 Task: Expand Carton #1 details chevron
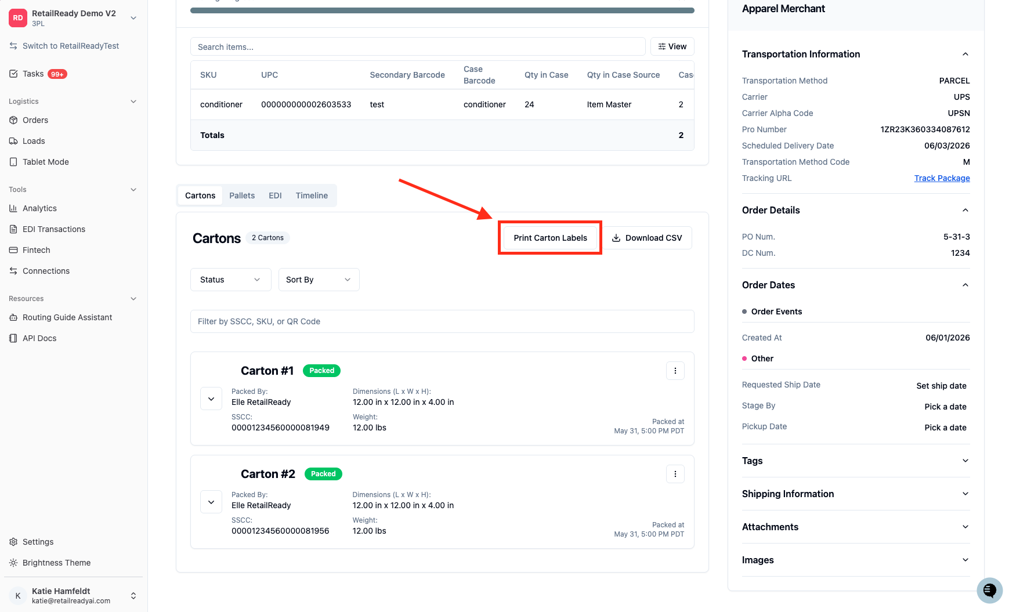[x=211, y=399]
